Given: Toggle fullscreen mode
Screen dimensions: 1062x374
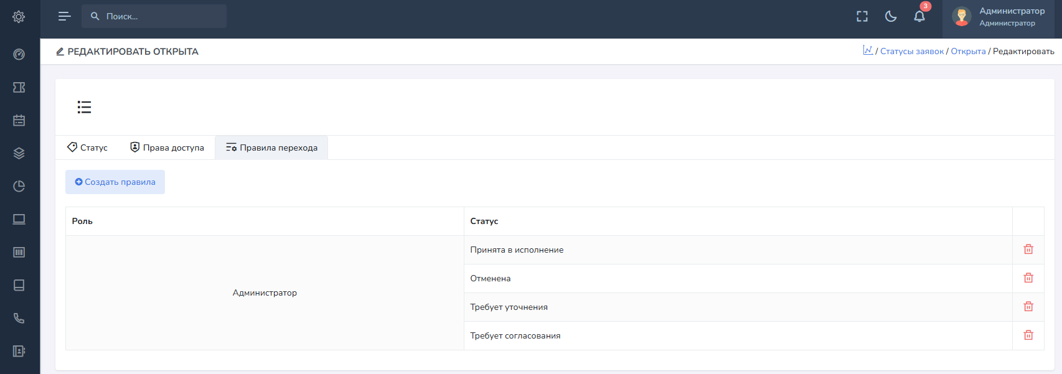Looking at the screenshot, I should (862, 17).
